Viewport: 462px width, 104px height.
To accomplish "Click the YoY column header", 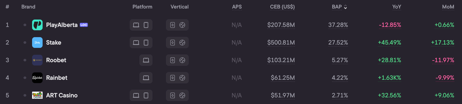I will (x=397, y=7).
